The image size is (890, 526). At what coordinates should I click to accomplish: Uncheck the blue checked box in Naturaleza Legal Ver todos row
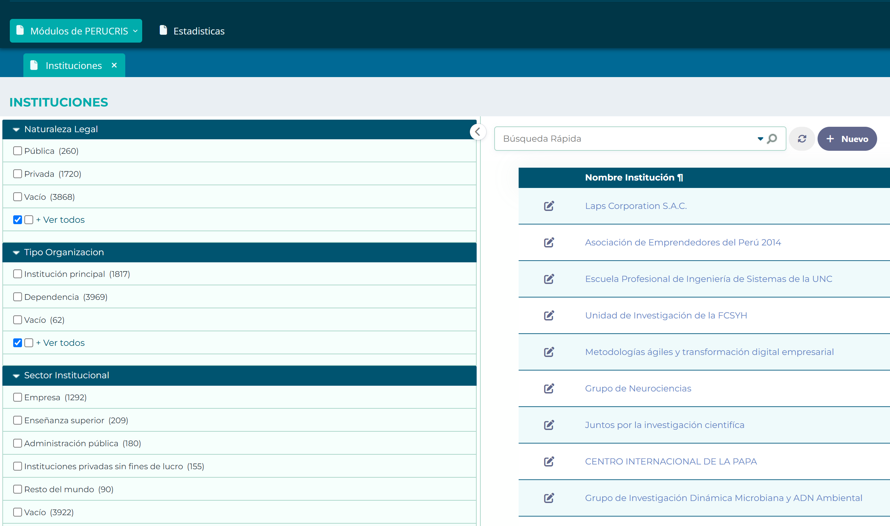[x=17, y=220]
